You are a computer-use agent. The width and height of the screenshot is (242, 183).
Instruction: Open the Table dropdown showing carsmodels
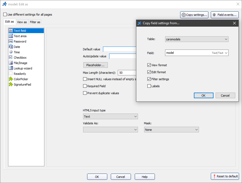click(197, 39)
